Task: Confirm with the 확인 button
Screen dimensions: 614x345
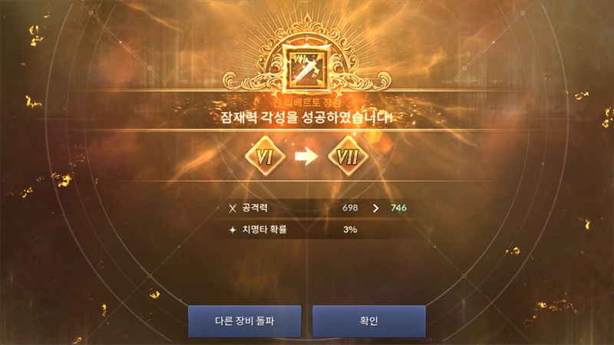Action: click(369, 321)
